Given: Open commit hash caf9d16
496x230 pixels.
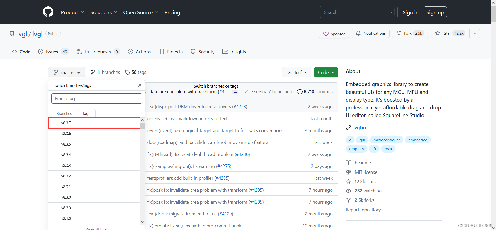Looking at the screenshot, I should [x=259, y=92].
